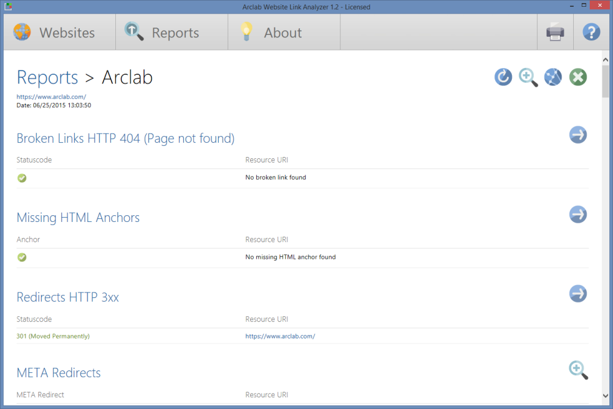Viewport: 613px width, 409px height.
Task: Click the META Redirects heading
Action: coord(59,373)
